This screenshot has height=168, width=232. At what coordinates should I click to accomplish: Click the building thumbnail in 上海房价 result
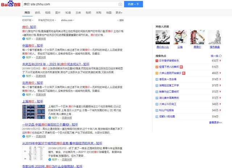click(34, 112)
